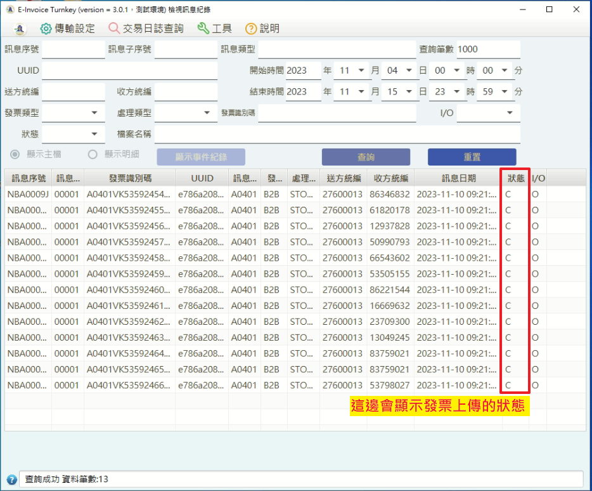
Task: Click receiver ID 16669632 cell
Action: (x=390, y=306)
